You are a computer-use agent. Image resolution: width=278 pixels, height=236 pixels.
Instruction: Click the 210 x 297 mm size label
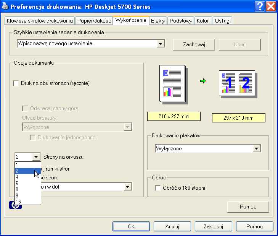[174, 116]
